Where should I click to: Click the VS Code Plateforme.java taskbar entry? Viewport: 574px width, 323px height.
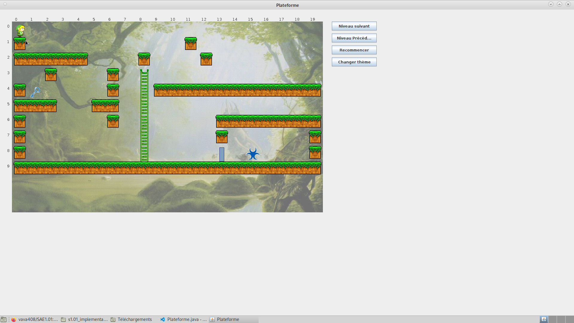[184, 319]
